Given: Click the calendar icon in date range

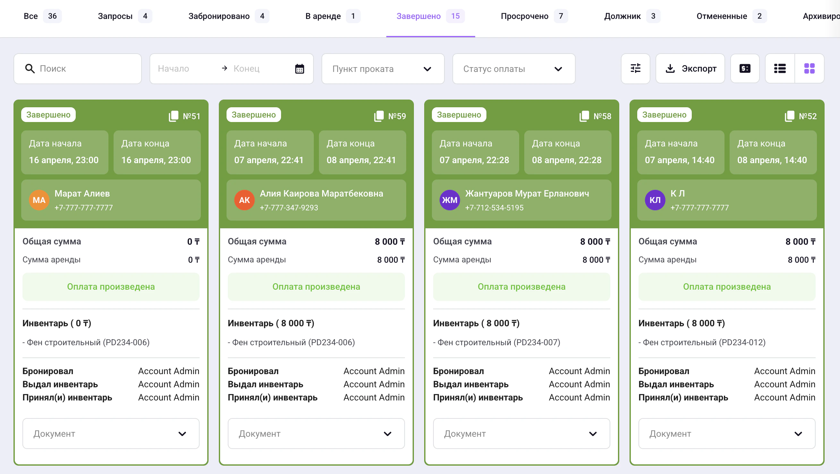Looking at the screenshot, I should click(x=299, y=69).
